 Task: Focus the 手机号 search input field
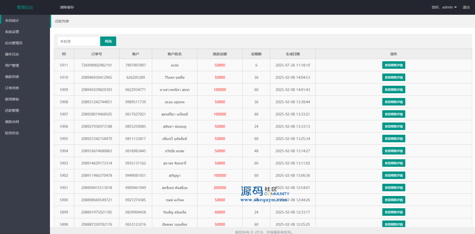78,41
